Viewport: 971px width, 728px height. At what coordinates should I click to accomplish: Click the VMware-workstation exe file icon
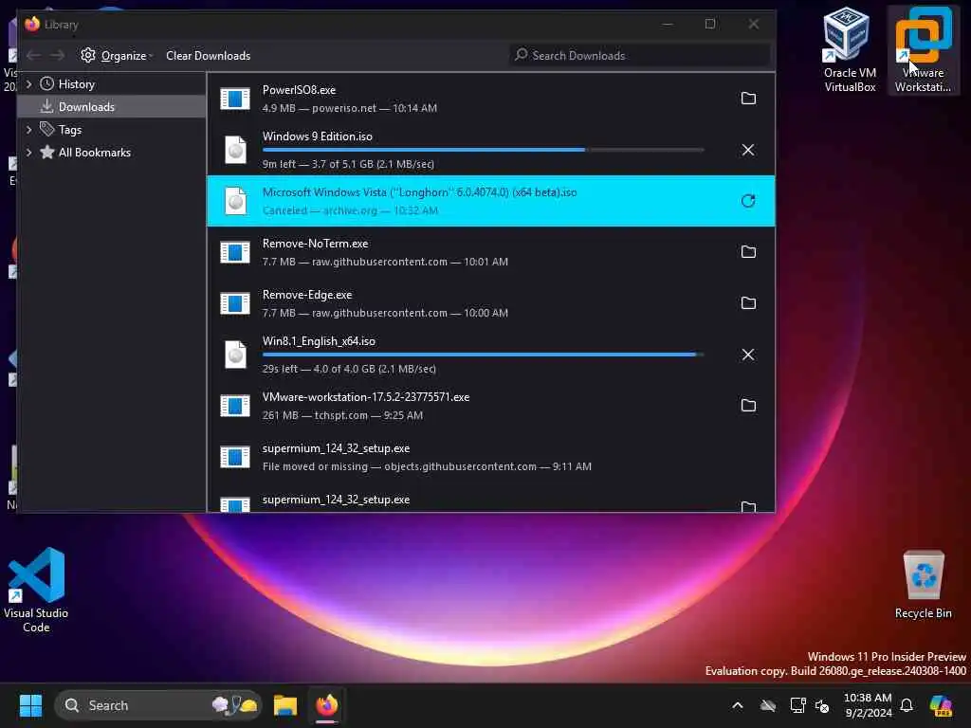(x=235, y=406)
